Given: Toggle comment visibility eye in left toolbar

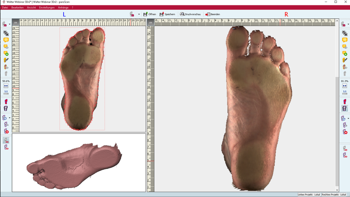Looking at the screenshot, I should (x=6, y=46).
